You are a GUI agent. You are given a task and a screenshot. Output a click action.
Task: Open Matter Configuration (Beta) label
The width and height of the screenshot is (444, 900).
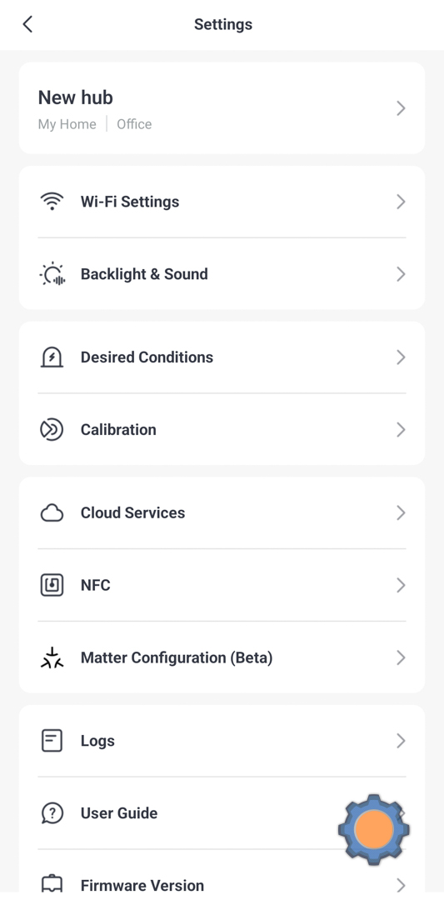177,657
